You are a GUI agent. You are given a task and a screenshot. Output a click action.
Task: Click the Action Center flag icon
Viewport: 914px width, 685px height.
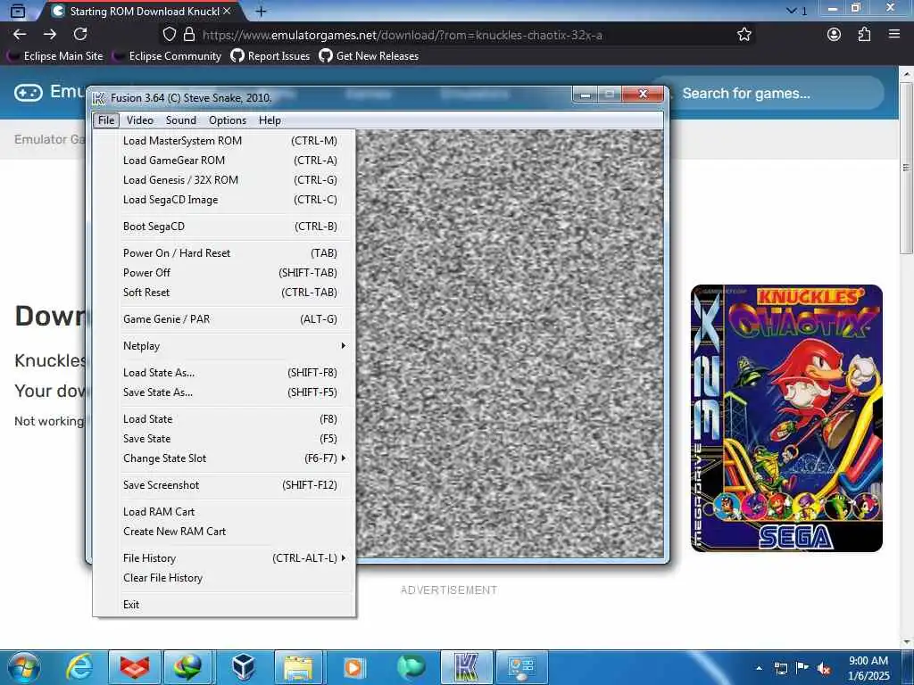[x=802, y=667]
